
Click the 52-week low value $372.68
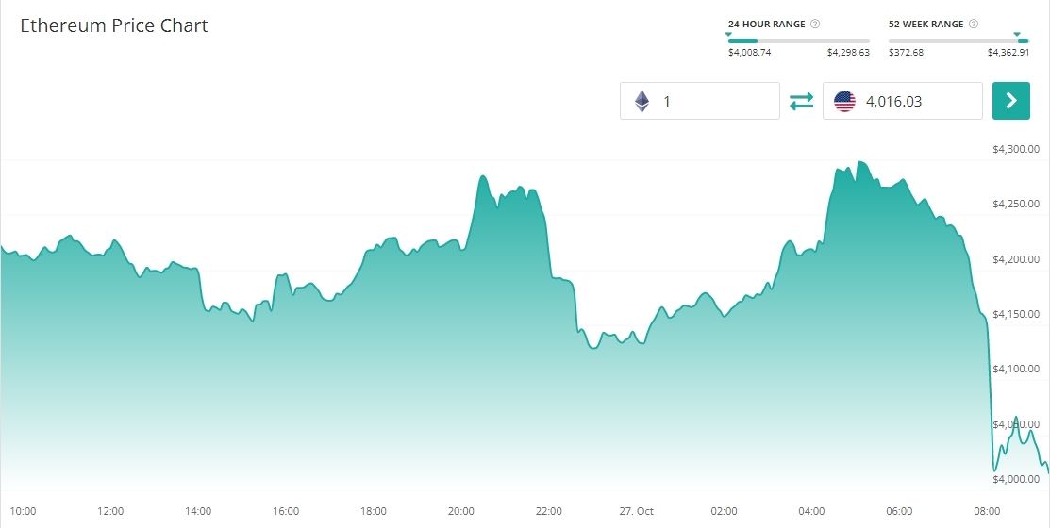(906, 53)
